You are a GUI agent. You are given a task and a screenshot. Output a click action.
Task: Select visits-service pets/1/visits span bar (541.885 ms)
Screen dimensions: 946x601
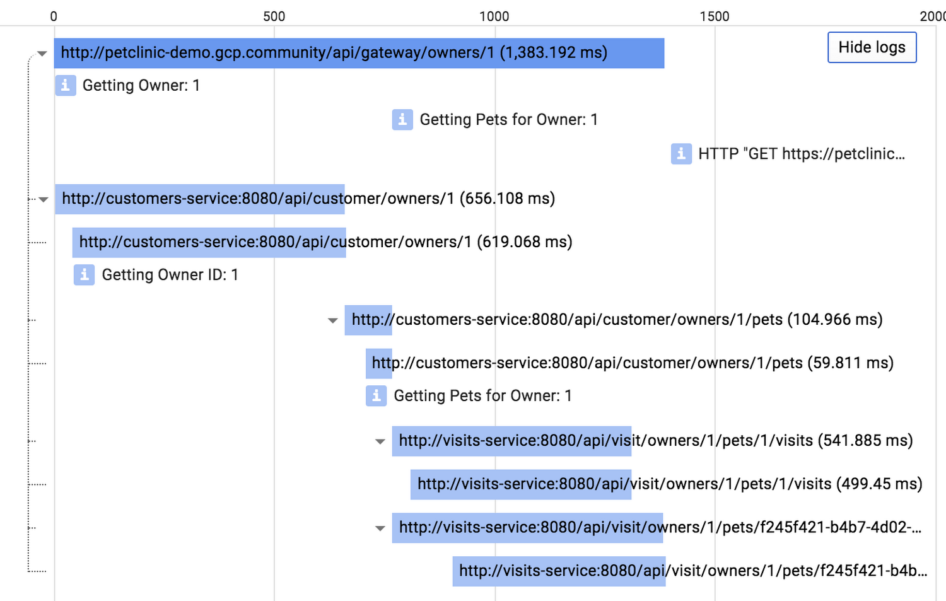click(x=511, y=441)
